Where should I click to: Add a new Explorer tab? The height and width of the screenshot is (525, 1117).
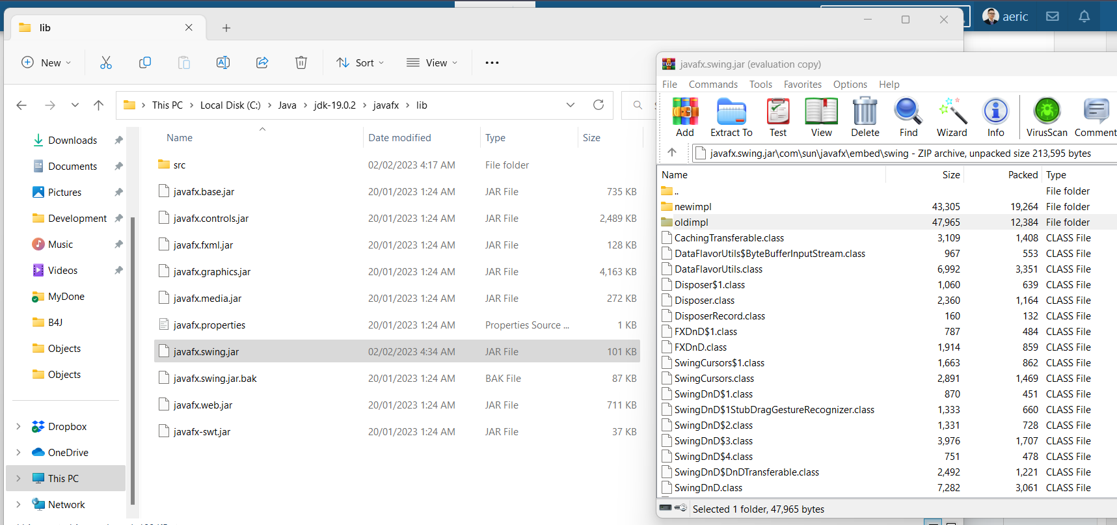coord(226,28)
